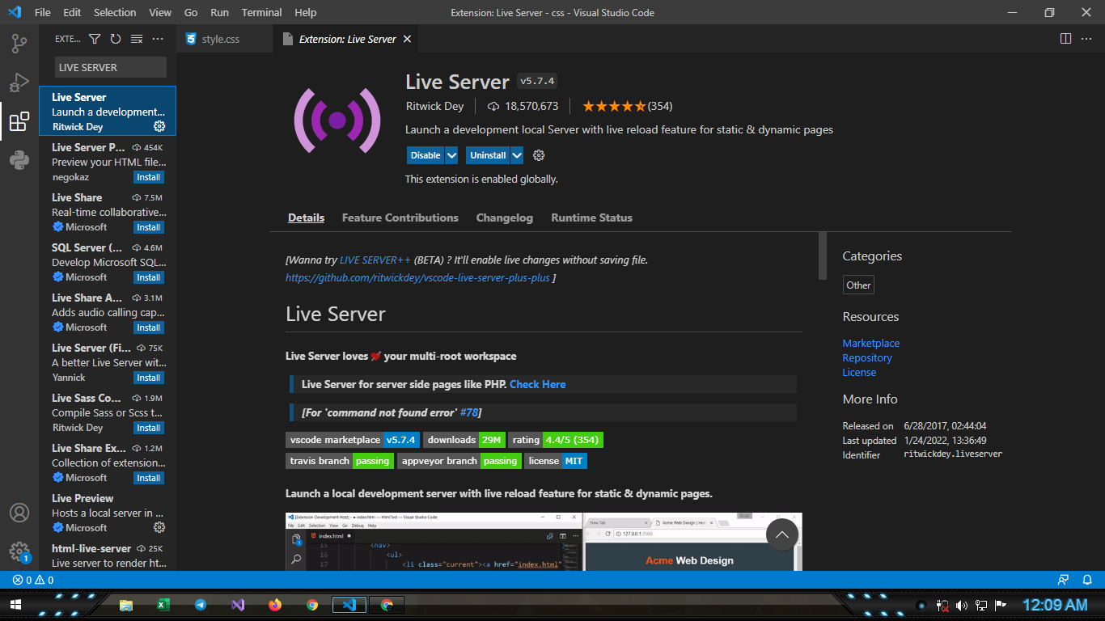
Task: Install Live Sass Compiler by Ritwick Dey
Action: coord(149,428)
